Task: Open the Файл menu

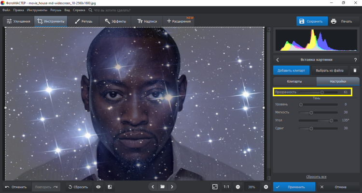Action: pyautogui.click(x=6, y=10)
